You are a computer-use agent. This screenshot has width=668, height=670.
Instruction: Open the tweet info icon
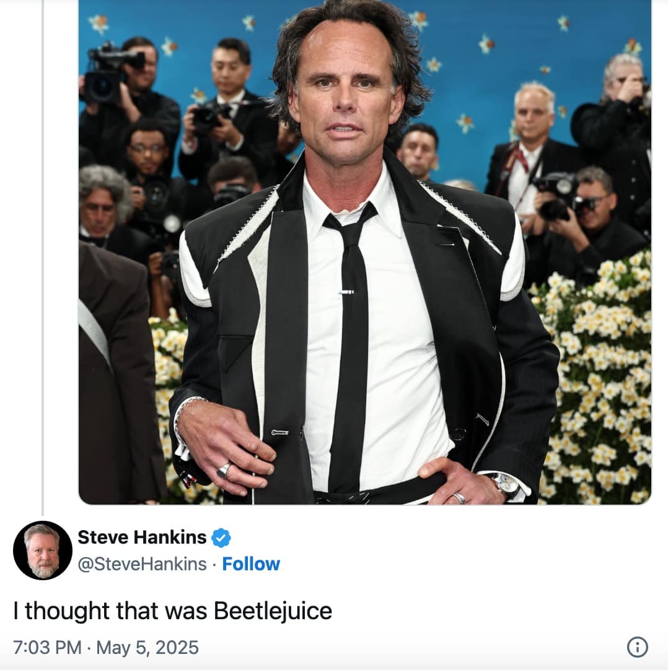click(x=637, y=647)
